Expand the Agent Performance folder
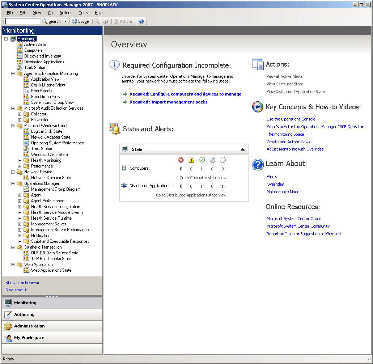This screenshot has height=364, width=373. pyautogui.click(x=20, y=201)
